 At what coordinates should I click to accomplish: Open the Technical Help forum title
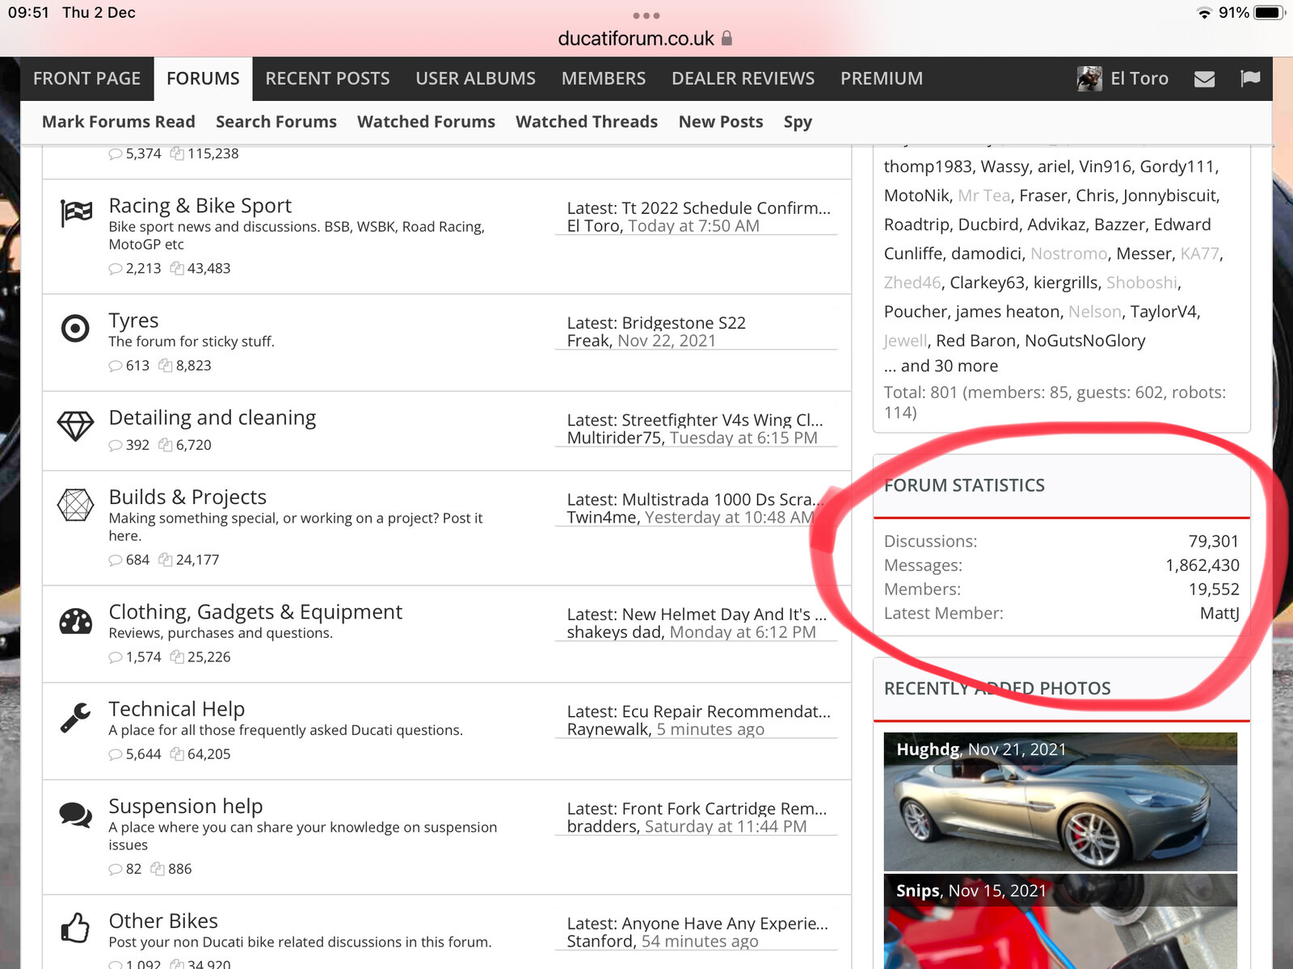point(176,709)
